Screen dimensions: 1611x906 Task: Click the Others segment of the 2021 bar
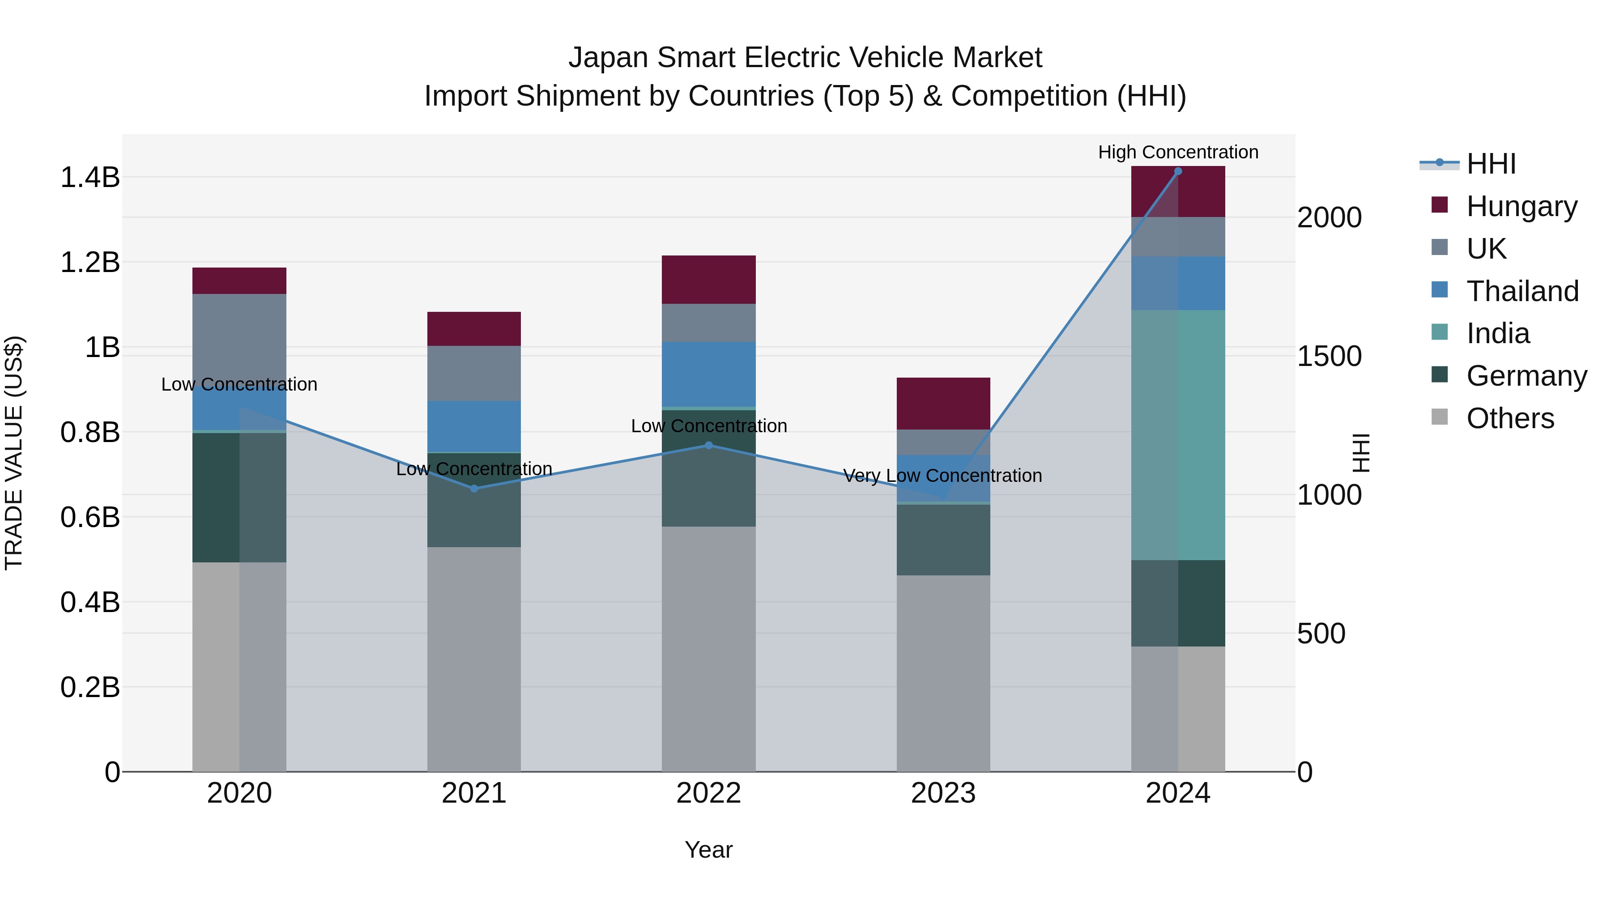474,659
